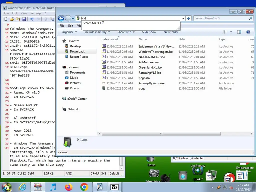
Task: Select RamezXpV1.5.iso file
Action: (x=150, y=73)
